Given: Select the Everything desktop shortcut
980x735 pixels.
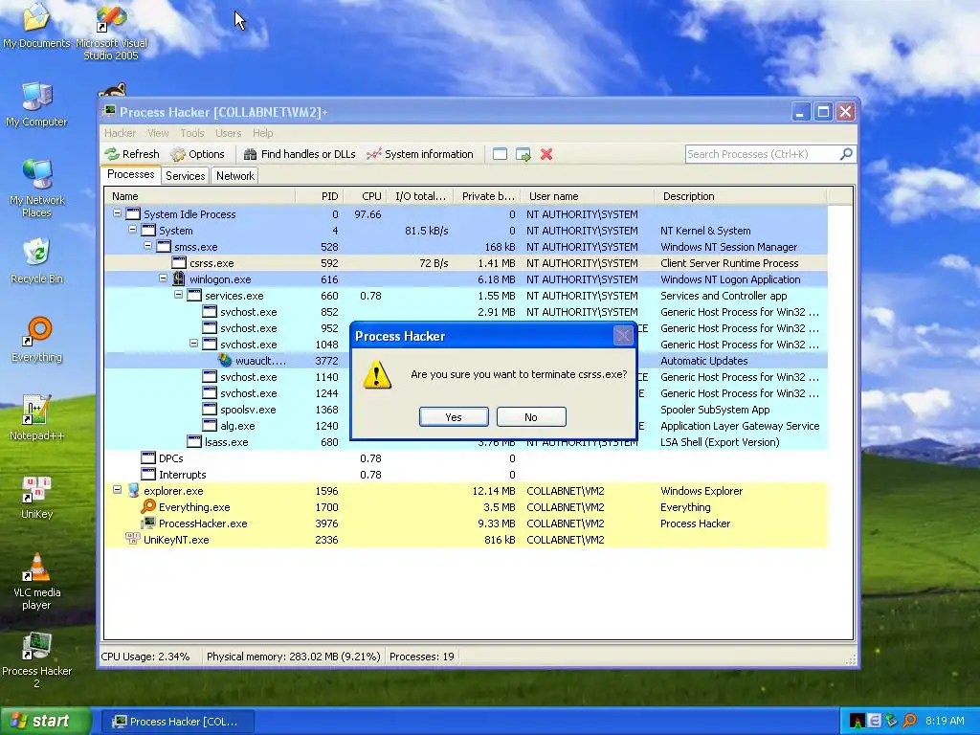Looking at the screenshot, I should click(36, 340).
